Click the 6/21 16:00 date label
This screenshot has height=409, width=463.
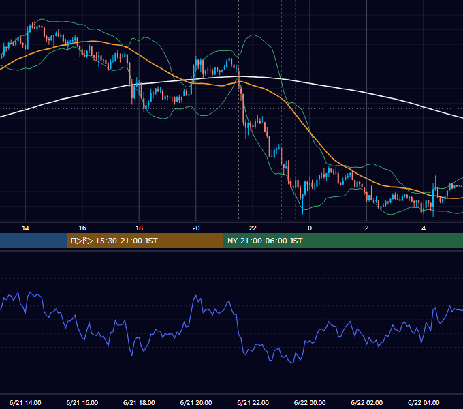click(x=82, y=402)
